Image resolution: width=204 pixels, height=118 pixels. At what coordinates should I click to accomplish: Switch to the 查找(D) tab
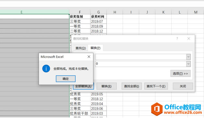tap(80, 48)
